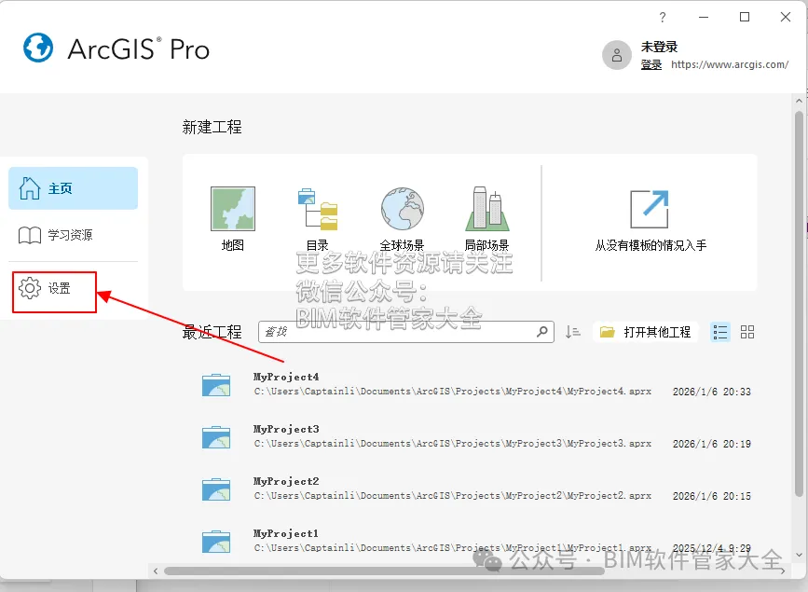
Task: Click the horizontal scroll left arrow
Action: pyautogui.click(x=156, y=571)
